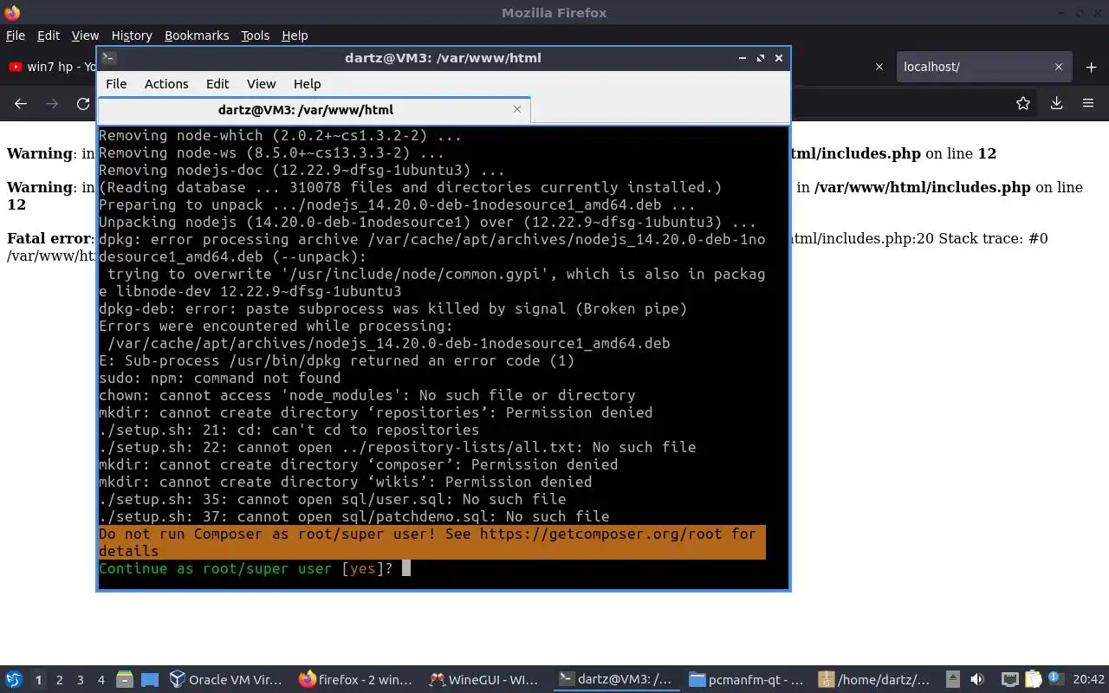Switch to virtual desktop 3
The image size is (1109, 693).
(x=80, y=680)
